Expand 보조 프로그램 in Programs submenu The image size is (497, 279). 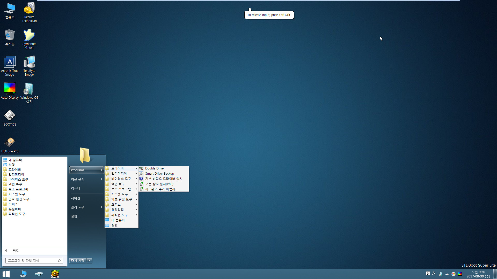point(121,189)
